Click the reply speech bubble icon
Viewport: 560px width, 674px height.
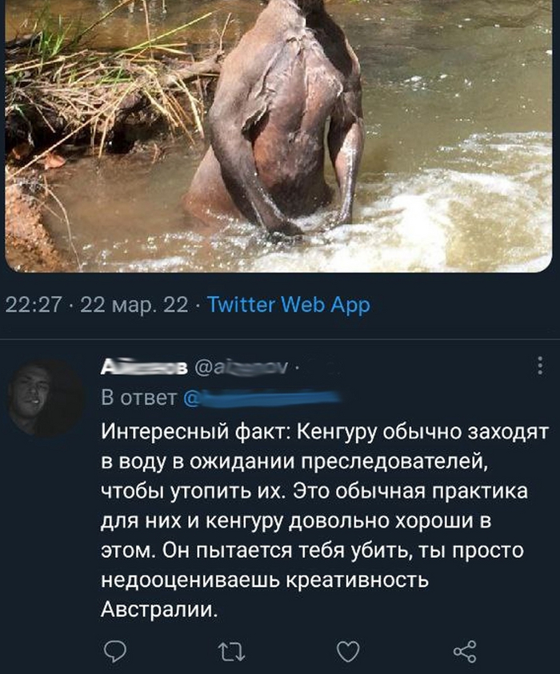point(116,652)
